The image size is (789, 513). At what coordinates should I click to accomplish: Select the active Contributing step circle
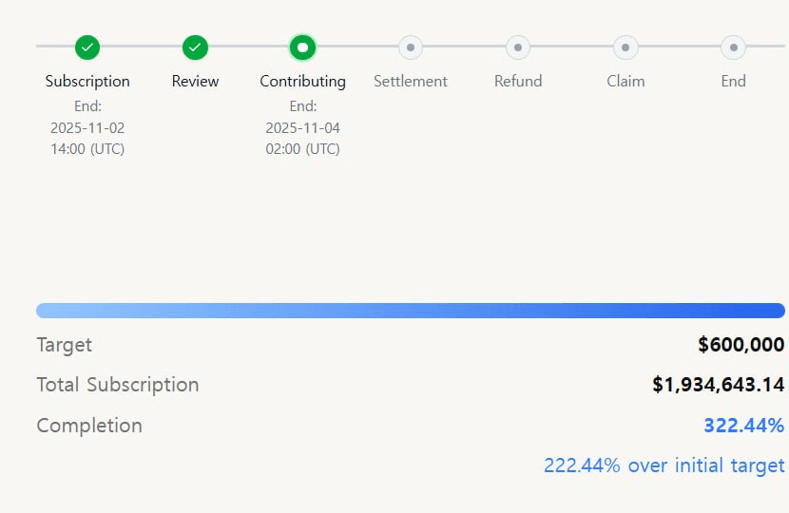[302, 47]
